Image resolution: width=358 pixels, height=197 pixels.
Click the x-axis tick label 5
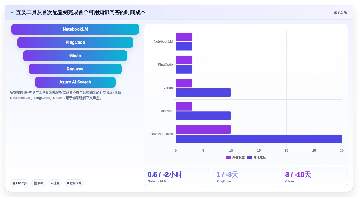203,151
